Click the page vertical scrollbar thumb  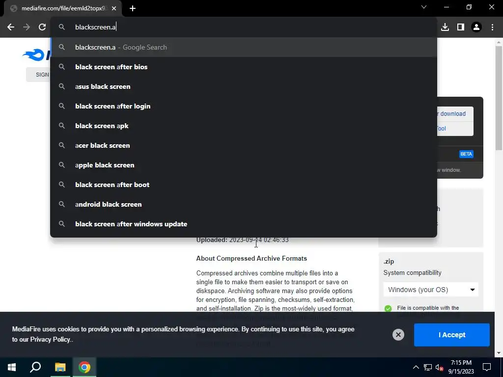pos(499,98)
